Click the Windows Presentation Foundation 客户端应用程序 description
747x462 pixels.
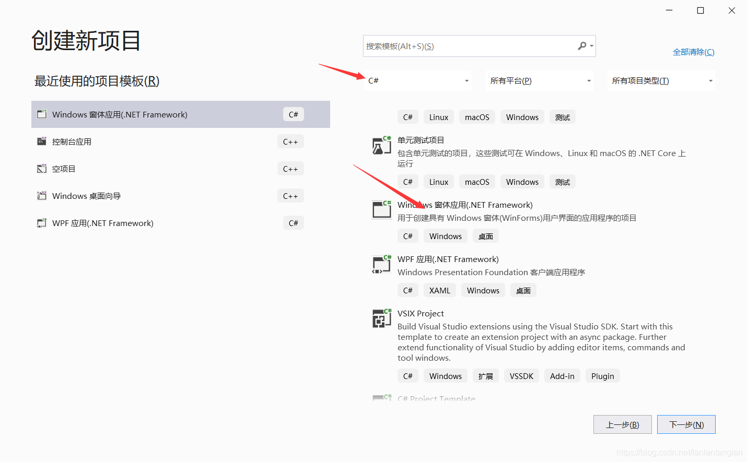[x=491, y=272]
